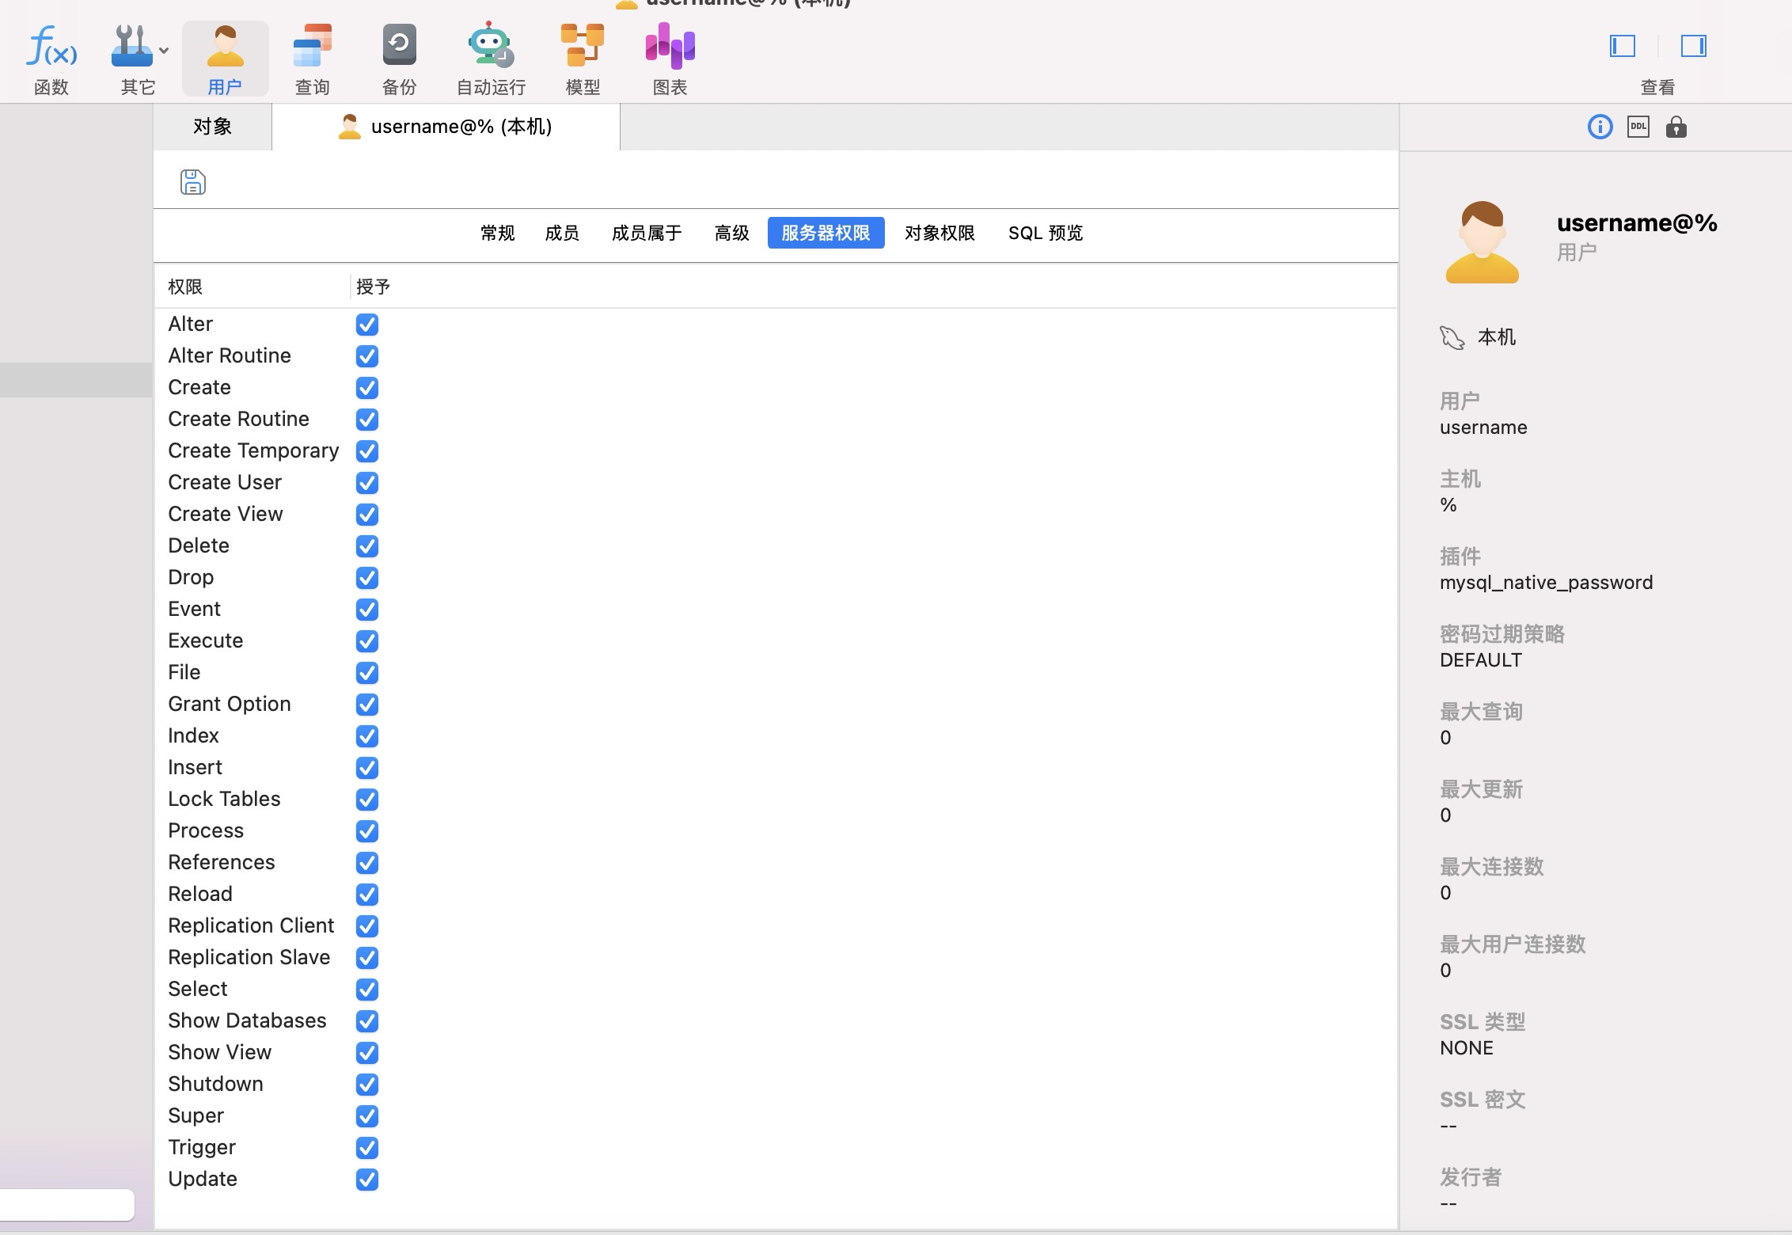This screenshot has height=1235, width=1792.
Task: Disable the Shutdown privilege checkbox
Action: tap(366, 1085)
